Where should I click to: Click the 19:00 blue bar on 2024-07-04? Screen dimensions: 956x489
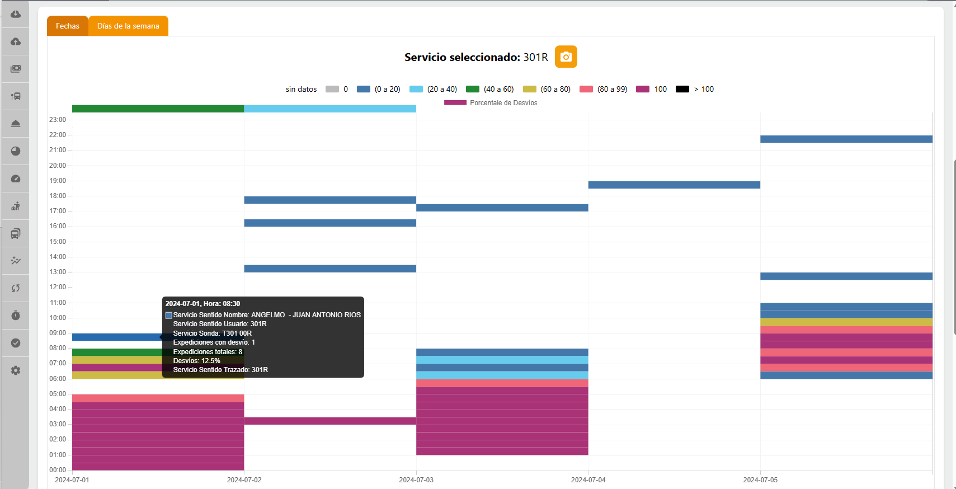pos(674,185)
